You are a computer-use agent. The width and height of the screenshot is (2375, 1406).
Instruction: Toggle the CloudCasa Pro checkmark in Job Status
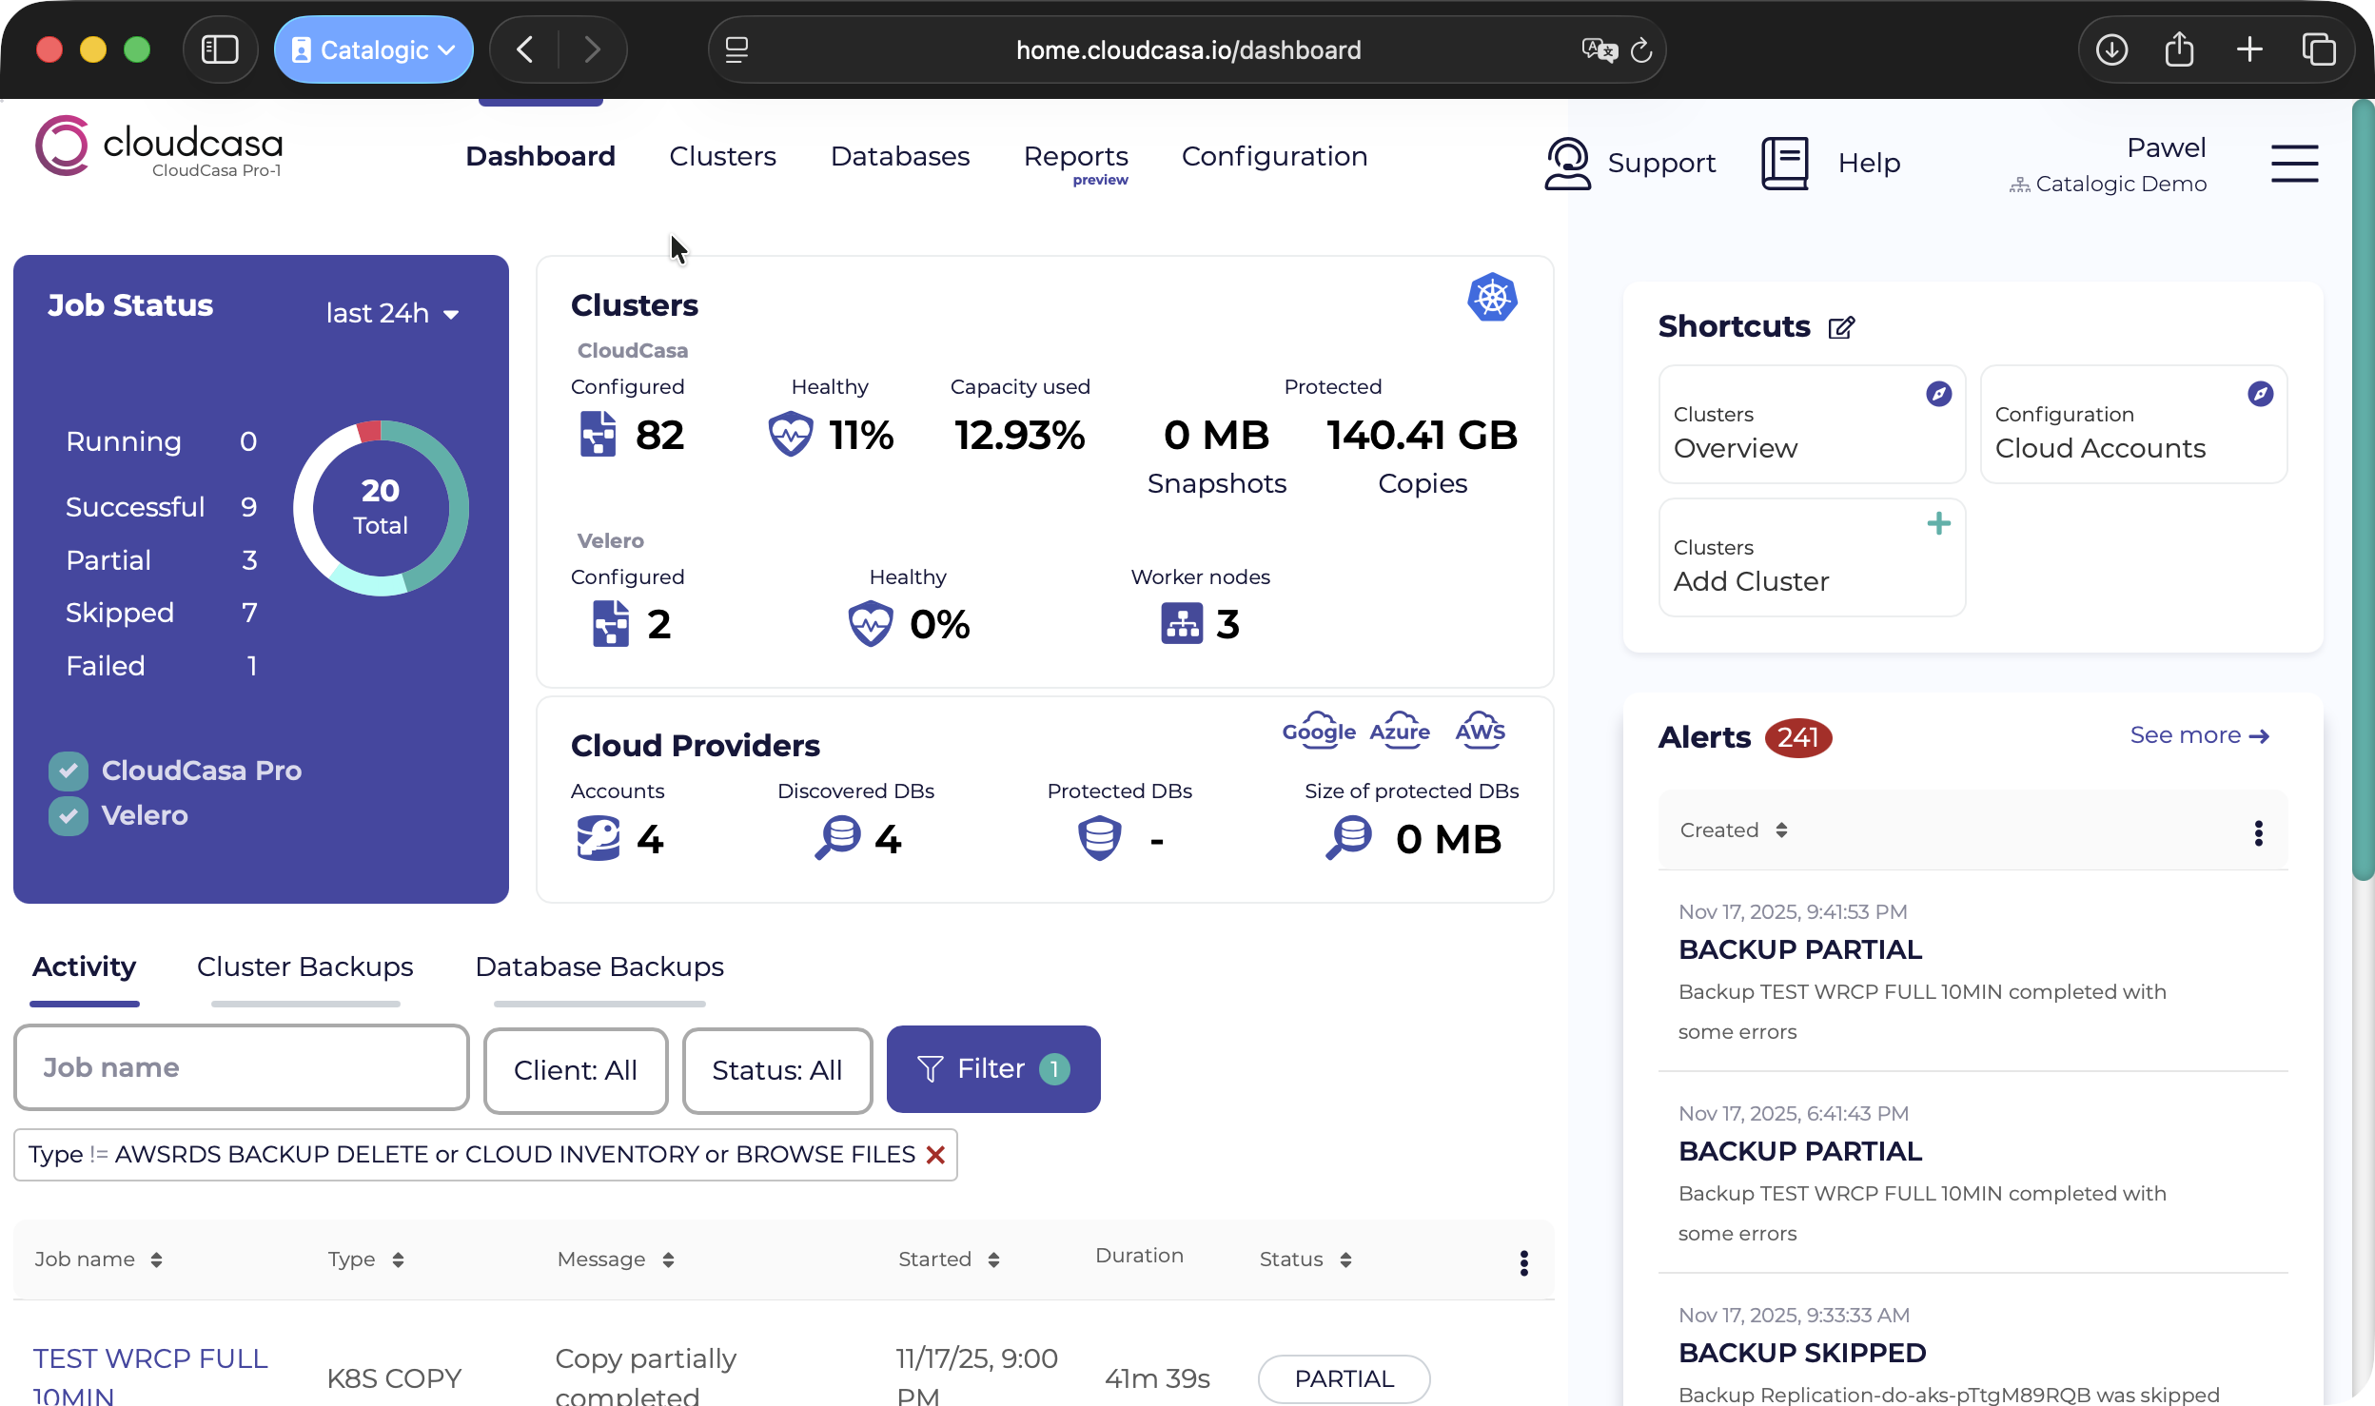(68, 771)
